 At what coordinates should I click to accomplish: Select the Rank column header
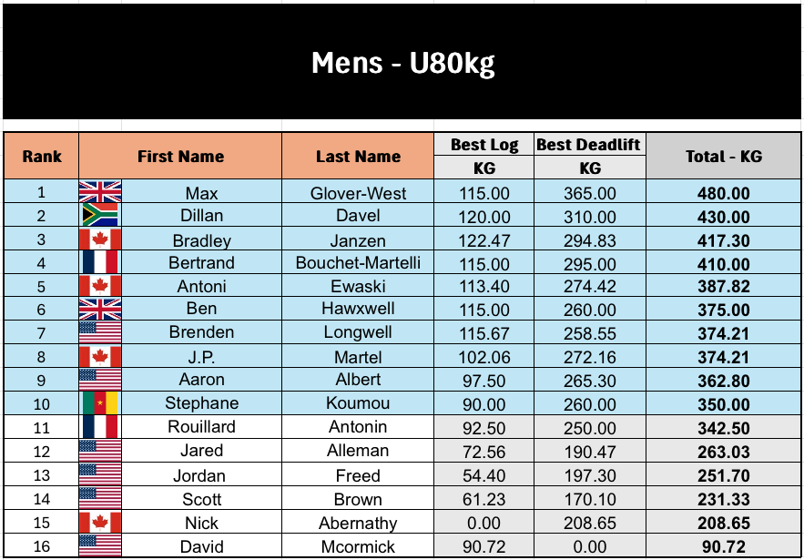pos(42,157)
